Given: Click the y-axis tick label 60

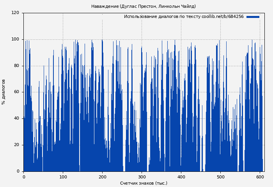Looking at the screenshot, I should point(16,92).
